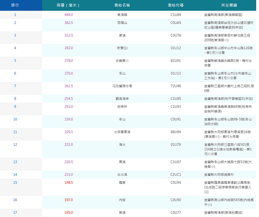
Task: Select the 測站代碼 column header
Action: (176, 5)
